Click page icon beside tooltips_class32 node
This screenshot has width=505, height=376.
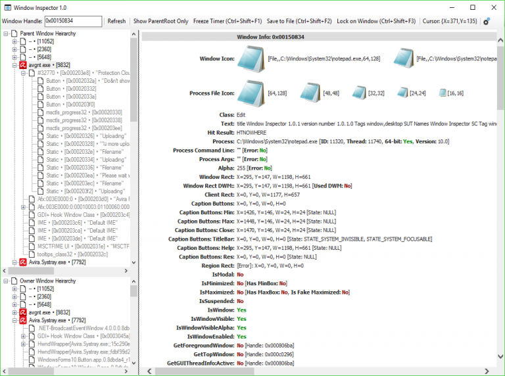coord(32,254)
